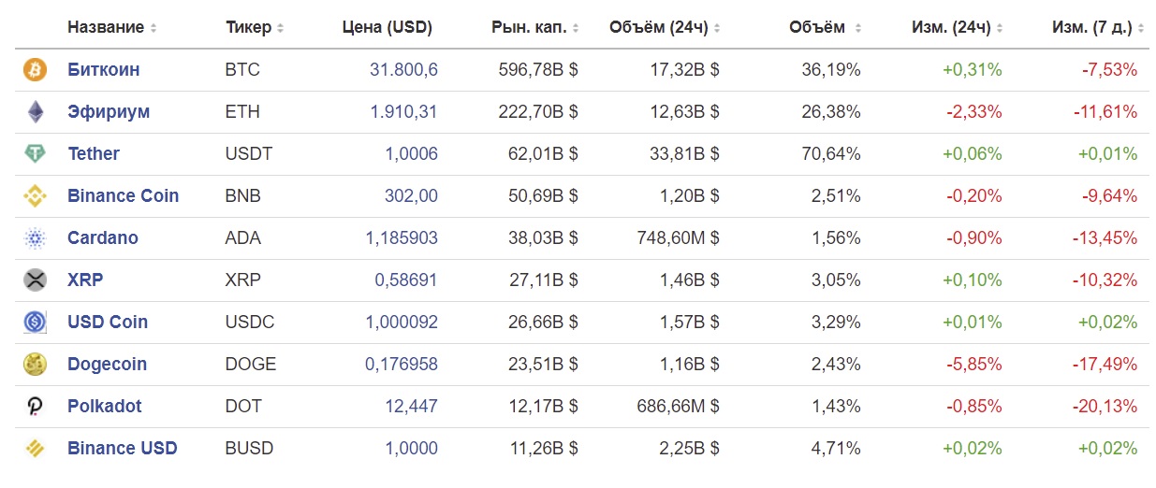Open the Эфириум link
This screenshot has width=1156, height=488.
coord(109,111)
